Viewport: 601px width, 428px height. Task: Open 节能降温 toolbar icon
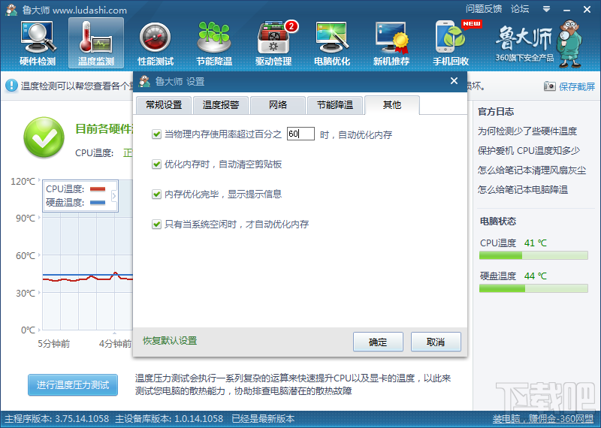tap(214, 44)
